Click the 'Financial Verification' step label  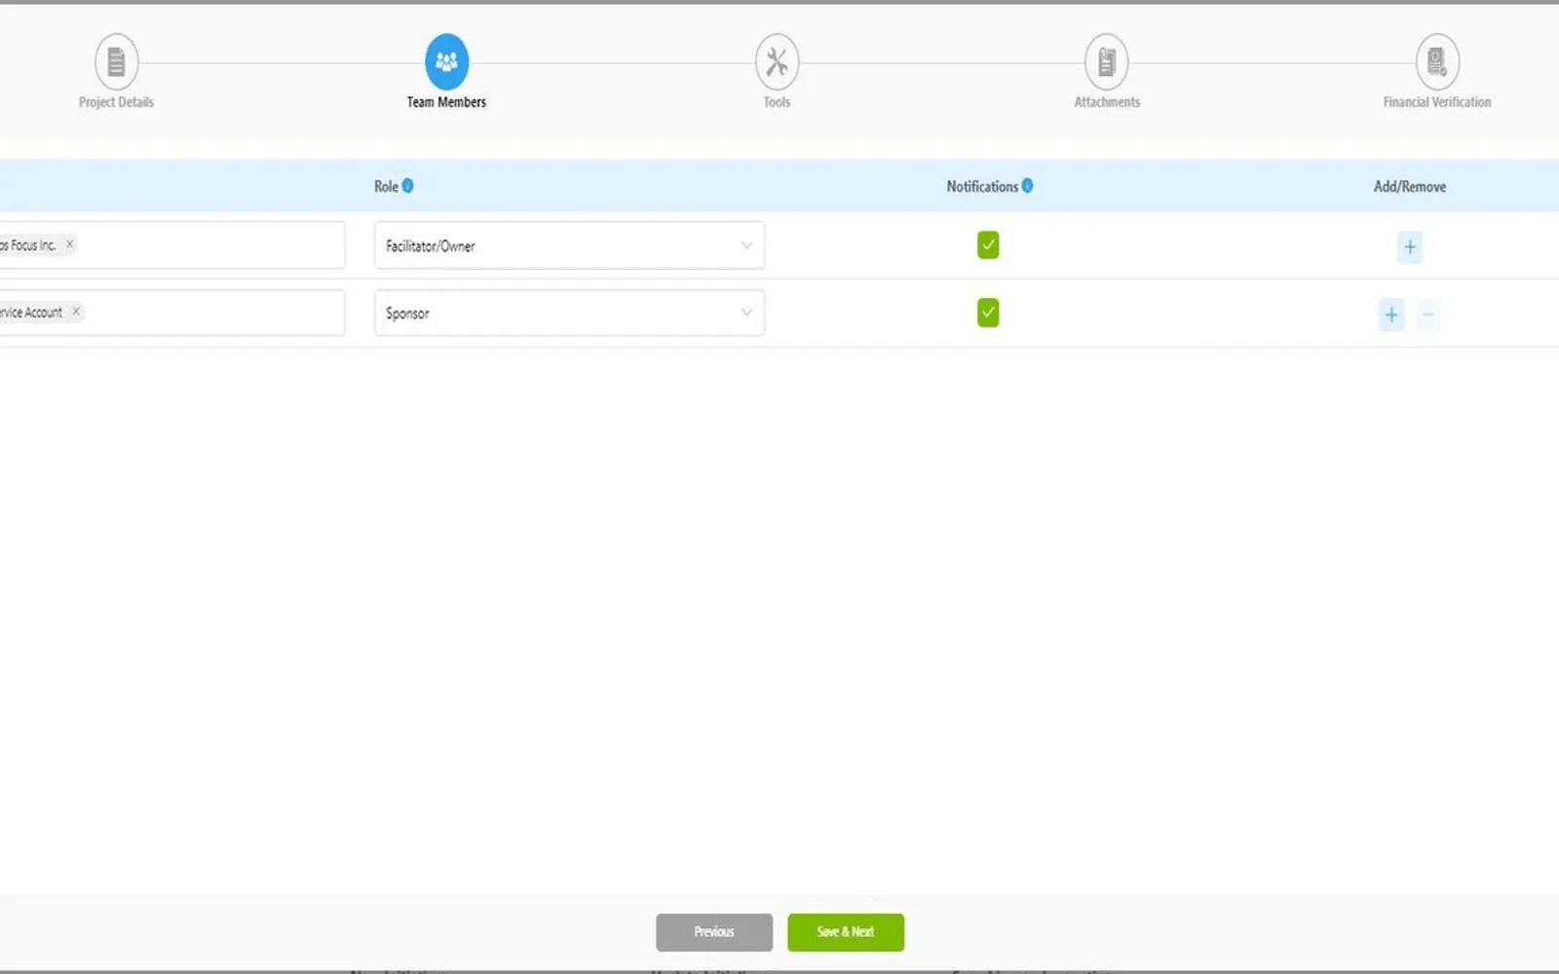(x=1437, y=102)
